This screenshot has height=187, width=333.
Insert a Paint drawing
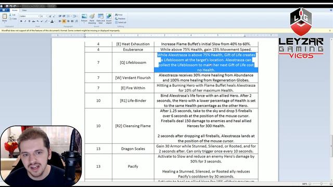[x=92, y=19]
